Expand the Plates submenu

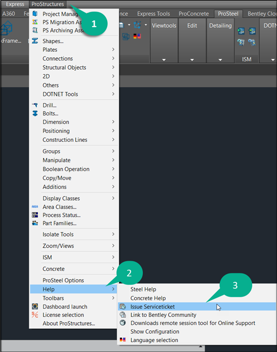[x=74, y=49]
